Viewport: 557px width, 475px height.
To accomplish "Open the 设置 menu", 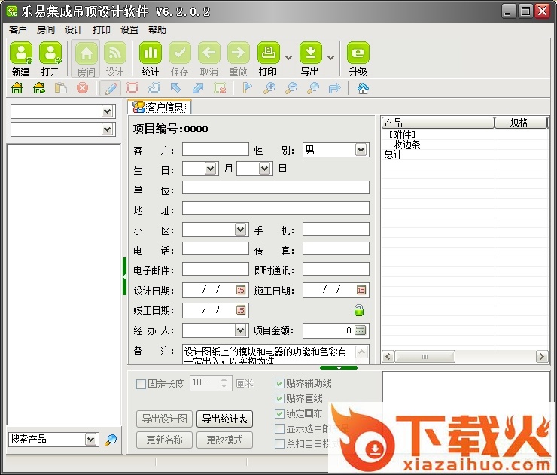I will tap(129, 30).
